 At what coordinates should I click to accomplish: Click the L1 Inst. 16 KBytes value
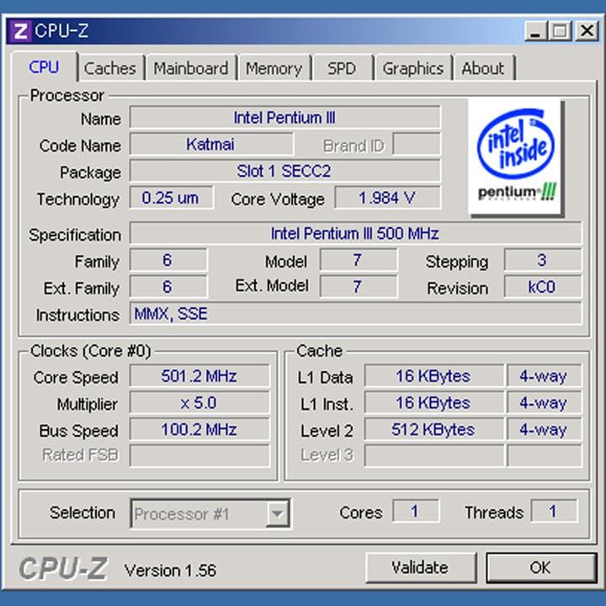(x=434, y=402)
